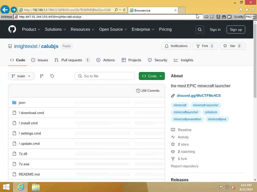View tags via tag icon
Screen dimensions: 257x192
click(52, 76)
